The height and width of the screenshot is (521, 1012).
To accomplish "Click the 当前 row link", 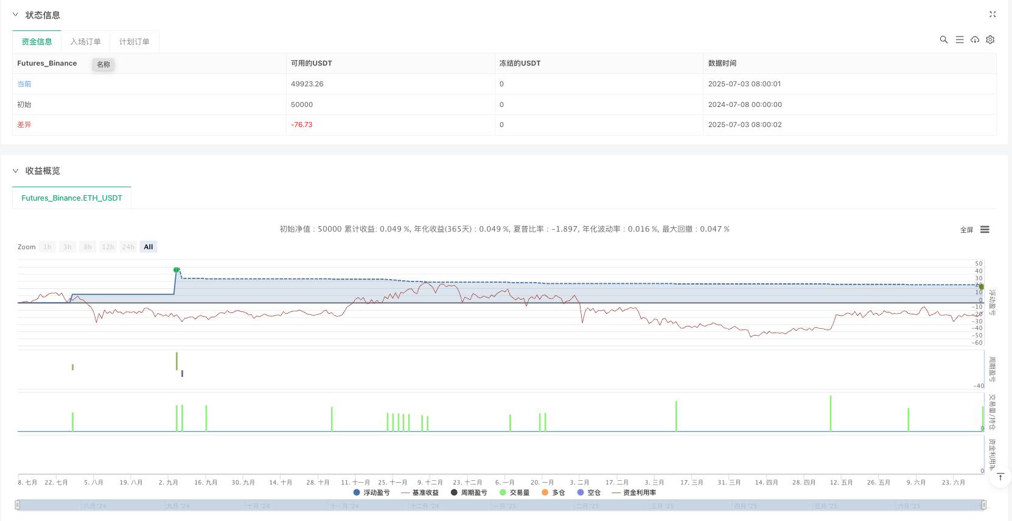I will tap(24, 84).
